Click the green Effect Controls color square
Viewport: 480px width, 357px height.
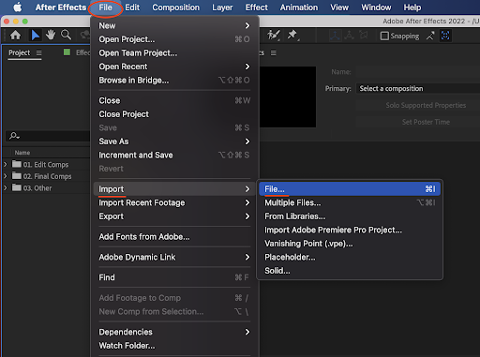67,52
